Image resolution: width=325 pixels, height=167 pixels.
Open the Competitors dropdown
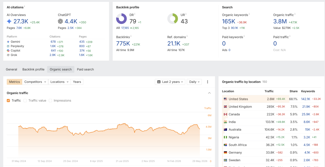point(35,82)
